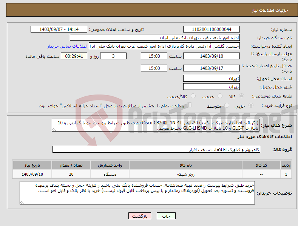The image size is (298, 226).
Task: Click the تاریخ نیاز column header
Action: click(x=32, y=165)
